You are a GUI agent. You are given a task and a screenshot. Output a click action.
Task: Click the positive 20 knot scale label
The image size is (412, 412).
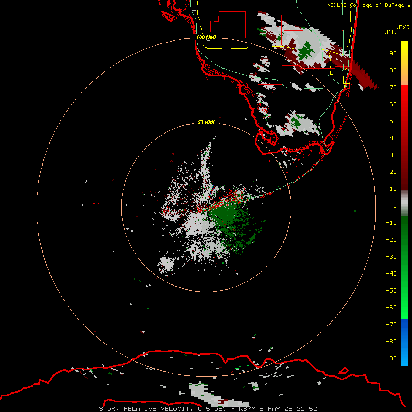point(393,172)
